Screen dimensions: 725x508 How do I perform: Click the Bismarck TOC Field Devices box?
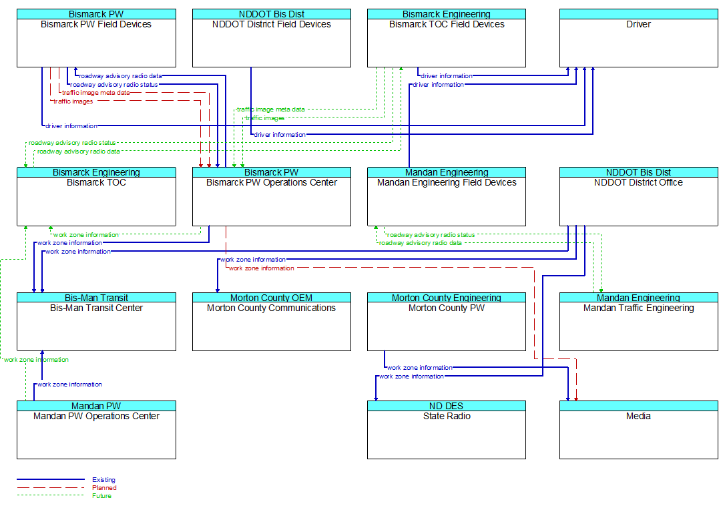pos(446,38)
